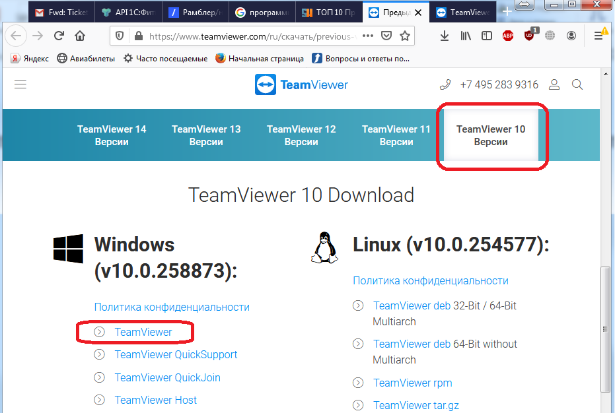Viewport: 615px width, 413px height.
Task: Switch to the ТОП 10 Пр tab
Action: [x=329, y=12]
